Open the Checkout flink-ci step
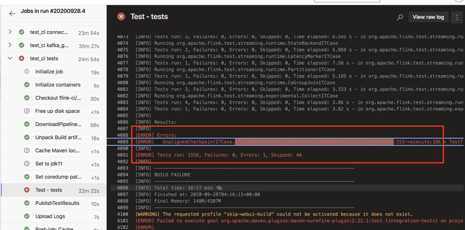Image resolution: width=465 pixels, height=230 pixels. point(54,99)
